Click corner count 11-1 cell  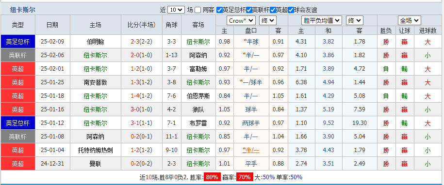[x=172, y=137]
